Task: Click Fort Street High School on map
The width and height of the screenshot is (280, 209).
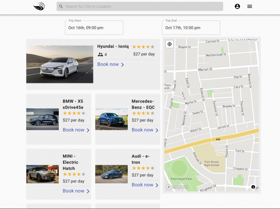Action: [211, 163]
